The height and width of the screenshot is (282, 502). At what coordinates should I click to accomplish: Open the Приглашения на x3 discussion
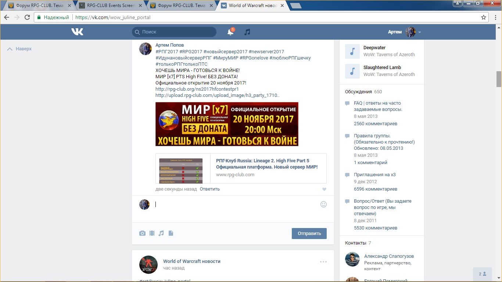[x=375, y=175]
